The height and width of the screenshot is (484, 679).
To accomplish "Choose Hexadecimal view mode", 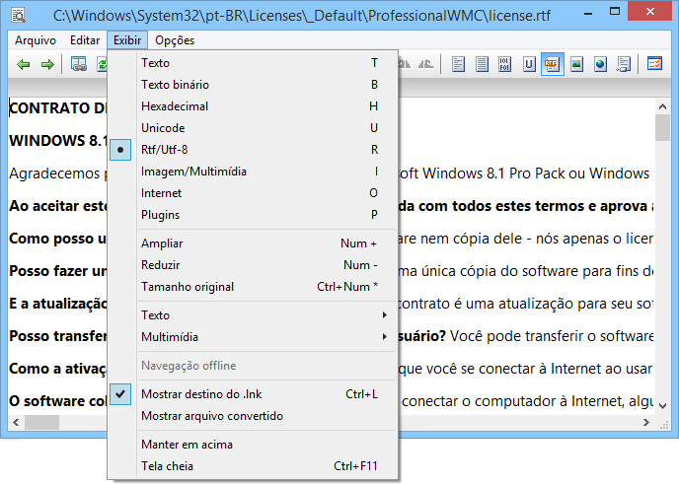I will [x=253, y=106].
